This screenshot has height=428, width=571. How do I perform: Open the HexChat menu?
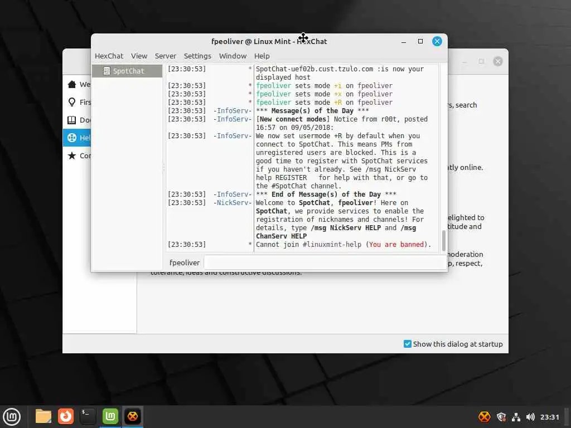click(x=109, y=56)
